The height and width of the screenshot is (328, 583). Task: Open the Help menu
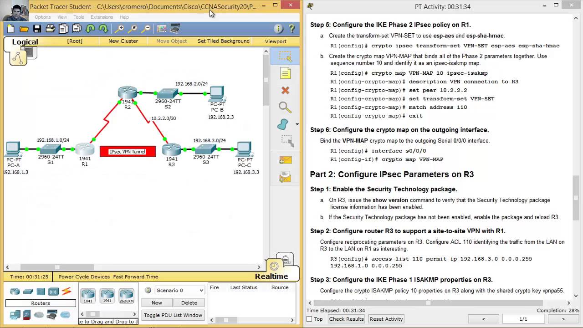(x=124, y=17)
